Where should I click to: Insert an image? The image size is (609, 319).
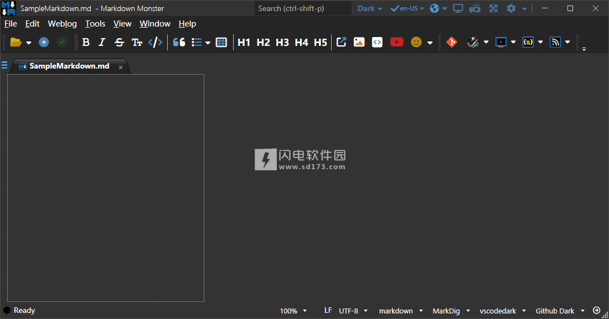[359, 42]
